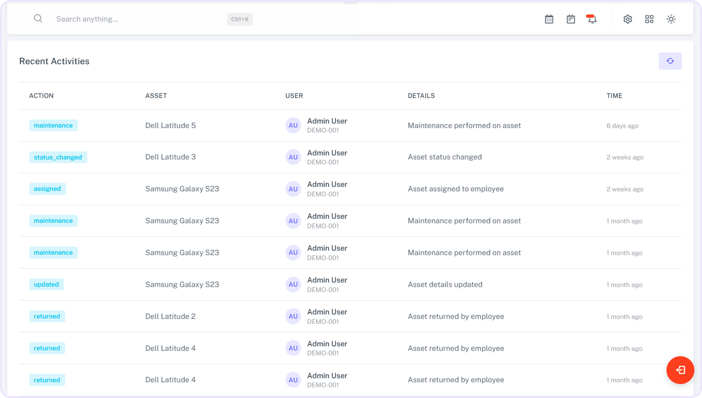Click the TIME column header
Screen dimensions: 702x398
(x=614, y=96)
